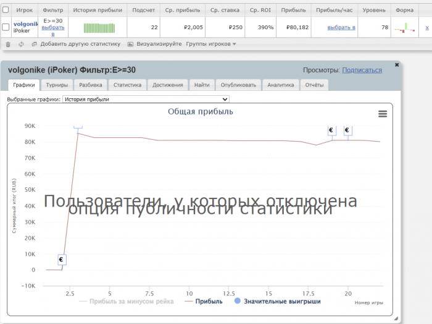Screen dimensions: 432x324
Task: Click the level value 78
Action: 385,27
